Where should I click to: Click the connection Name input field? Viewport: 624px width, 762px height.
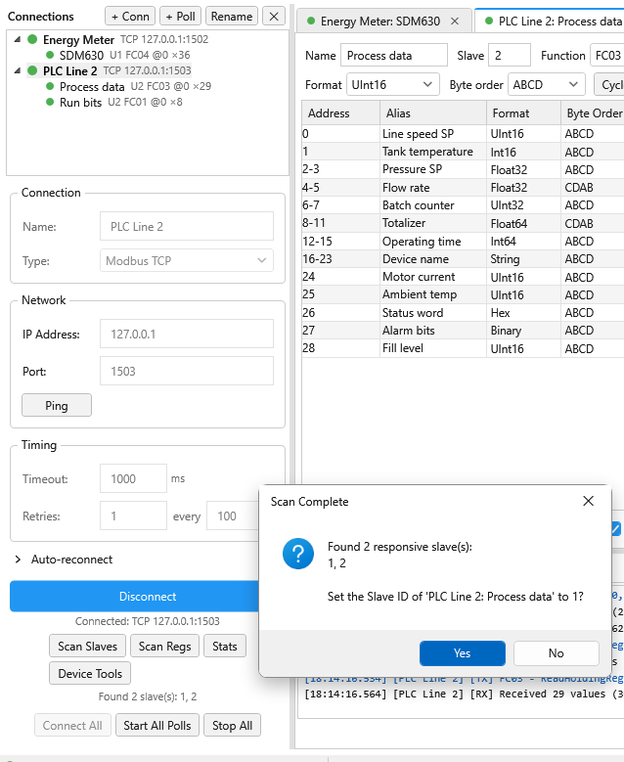(187, 226)
